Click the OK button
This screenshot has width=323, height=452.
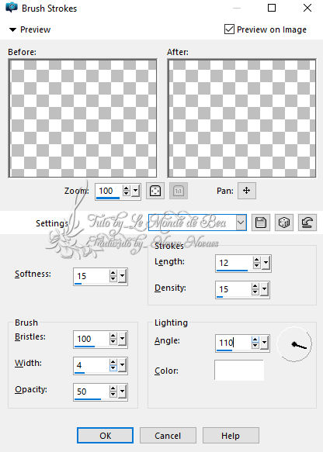(105, 436)
